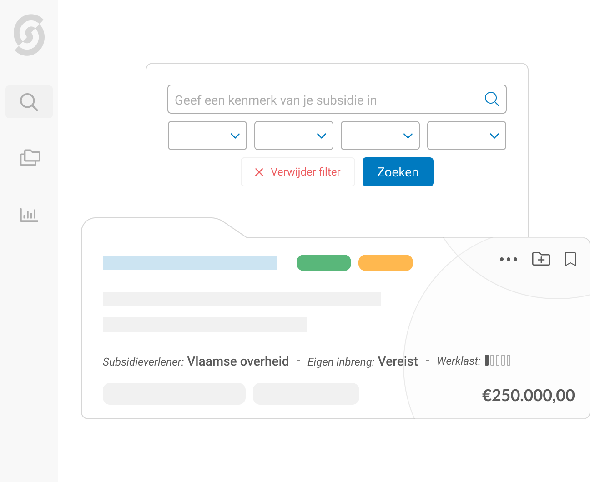Open the statistics chart in the sidebar
The width and height of the screenshot is (615, 482).
tap(29, 215)
